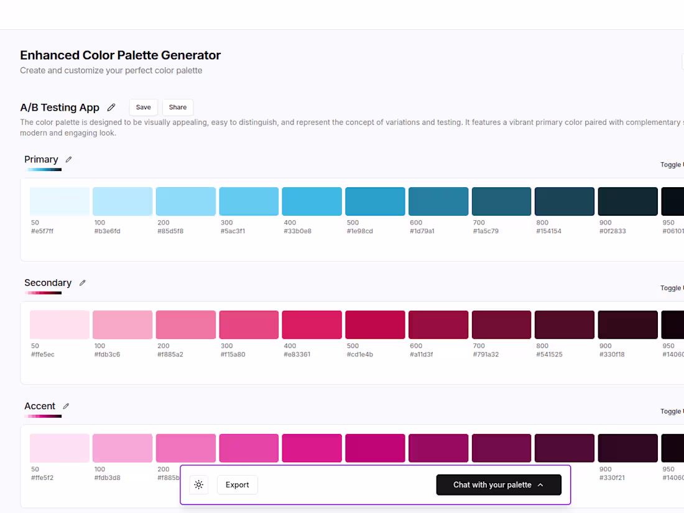Click the pencil icon beside A/B Testing App
684x513 pixels.
111,107
